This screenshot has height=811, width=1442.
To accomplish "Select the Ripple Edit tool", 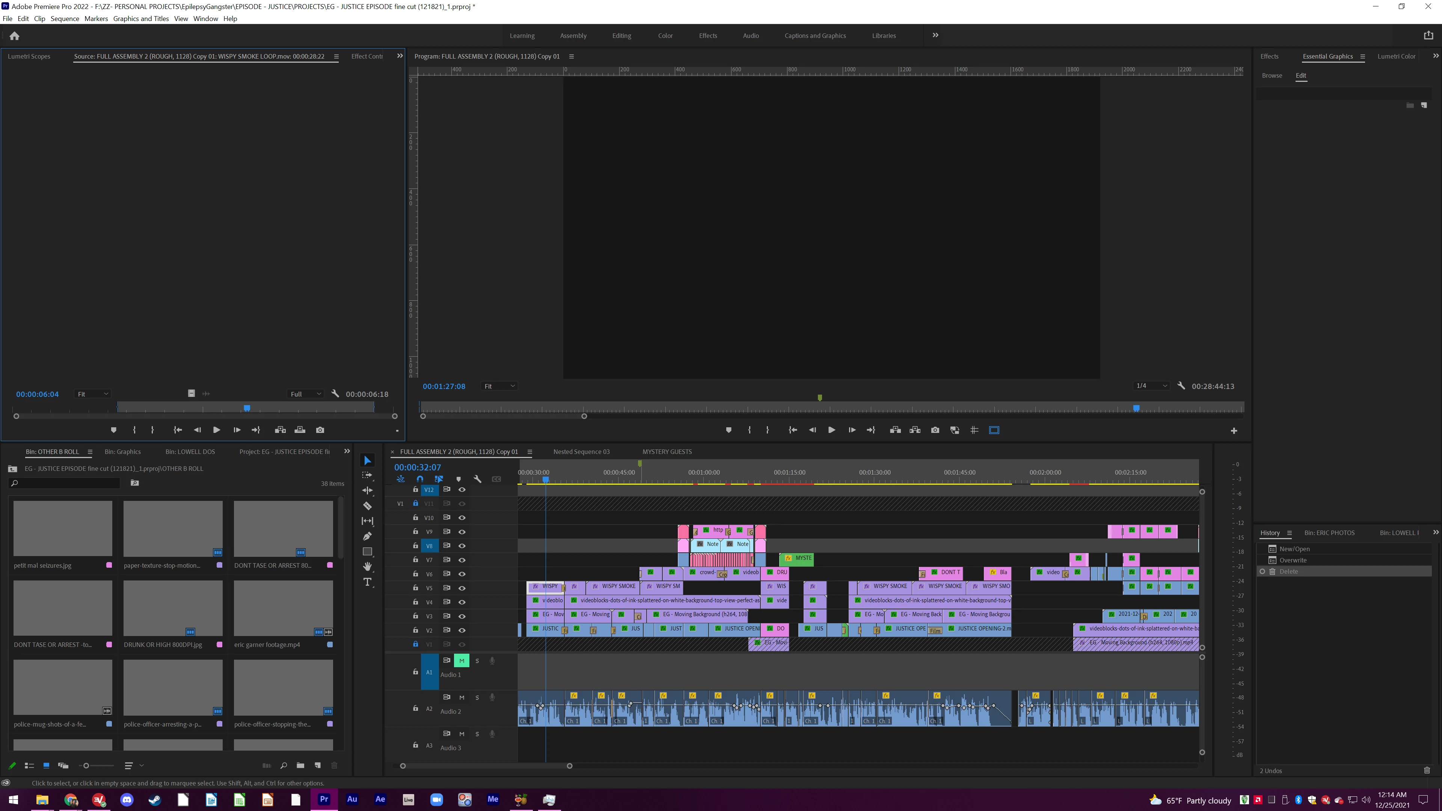I will [x=367, y=490].
